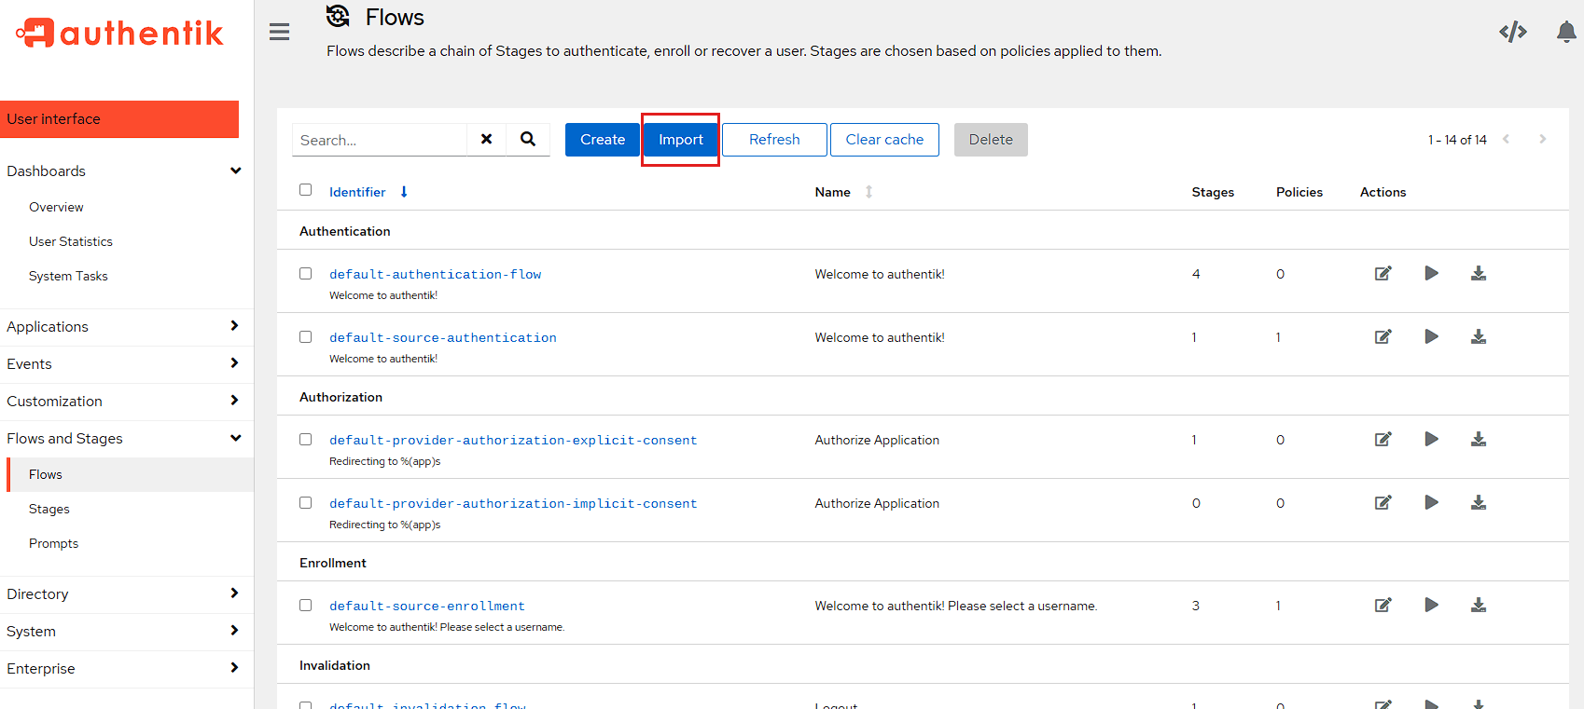The width and height of the screenshot is (1584, 709).
Task: Open the notifications bell
Action: tap(1566, 33)
